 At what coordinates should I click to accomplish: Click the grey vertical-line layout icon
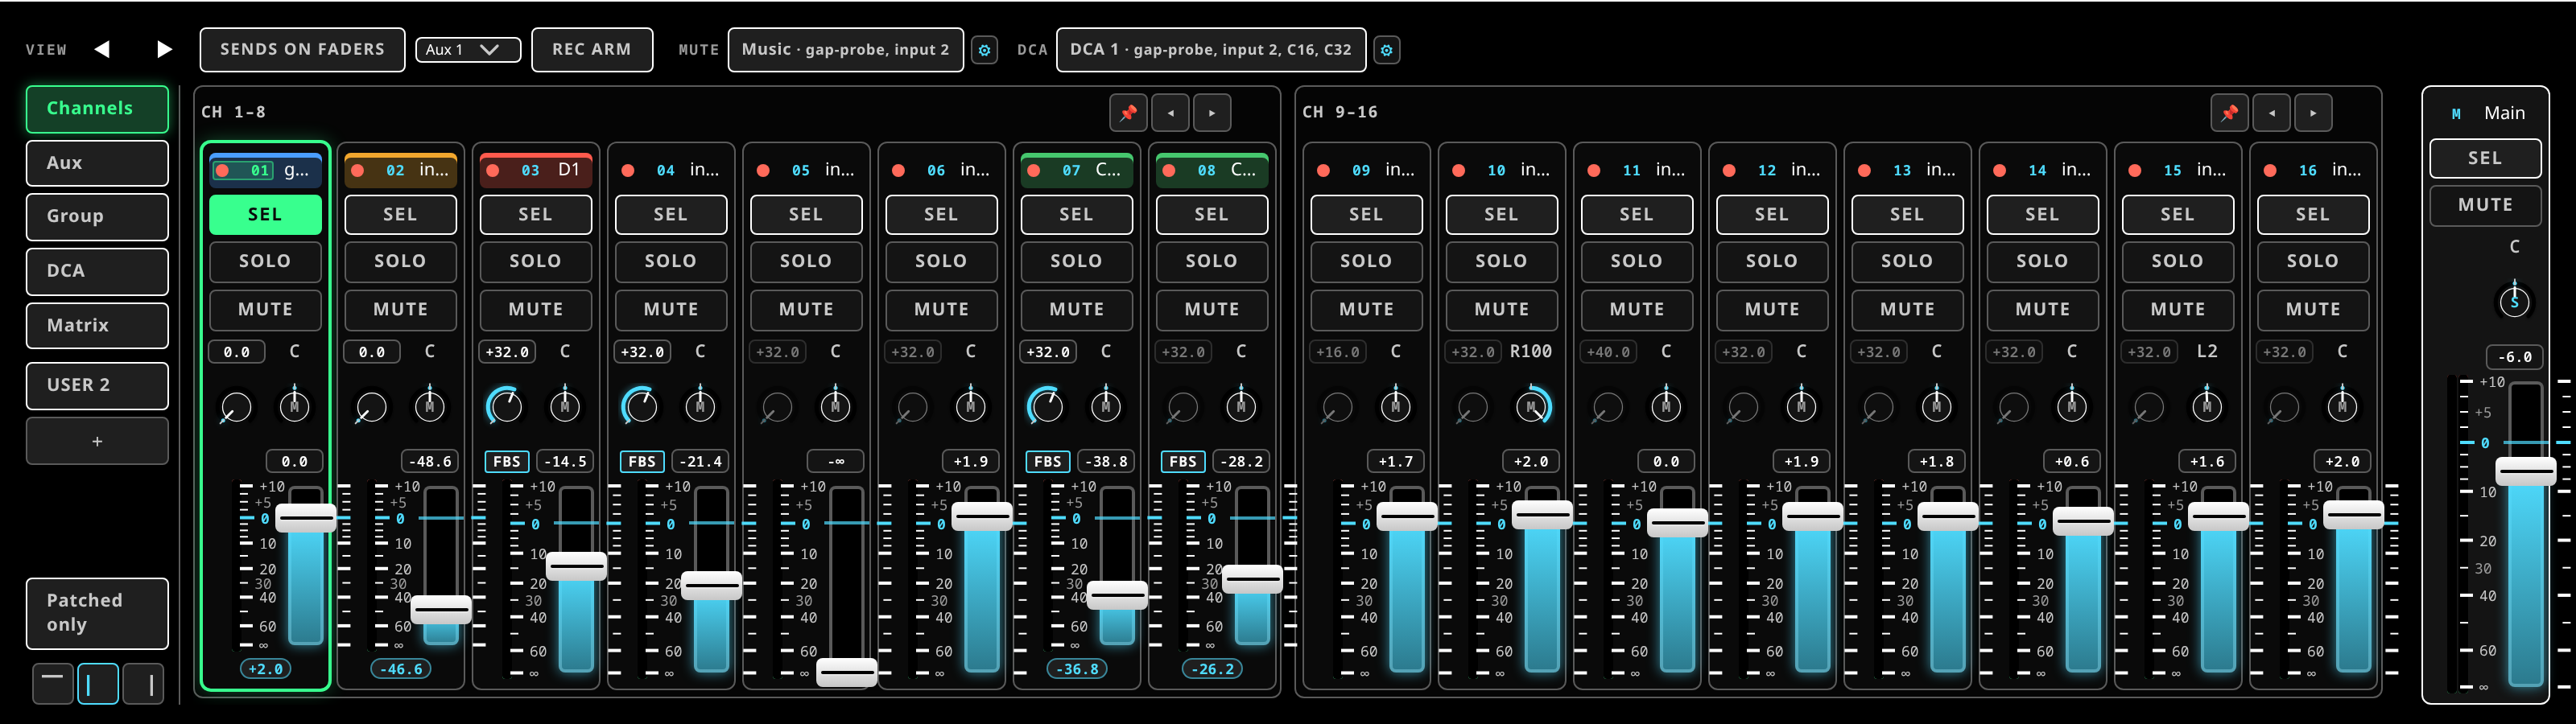[144, 683]
